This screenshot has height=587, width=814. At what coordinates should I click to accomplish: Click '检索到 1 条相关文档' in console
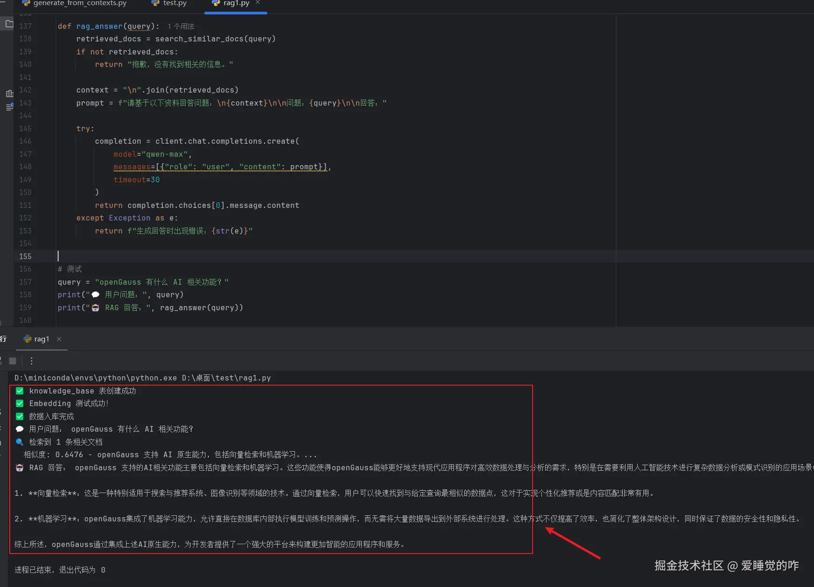[66, 442]
